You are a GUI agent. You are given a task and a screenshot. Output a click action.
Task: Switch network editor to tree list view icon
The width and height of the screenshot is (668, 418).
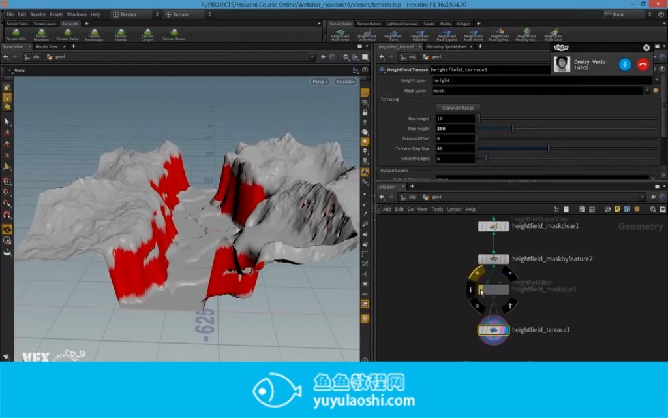[556, 210]
